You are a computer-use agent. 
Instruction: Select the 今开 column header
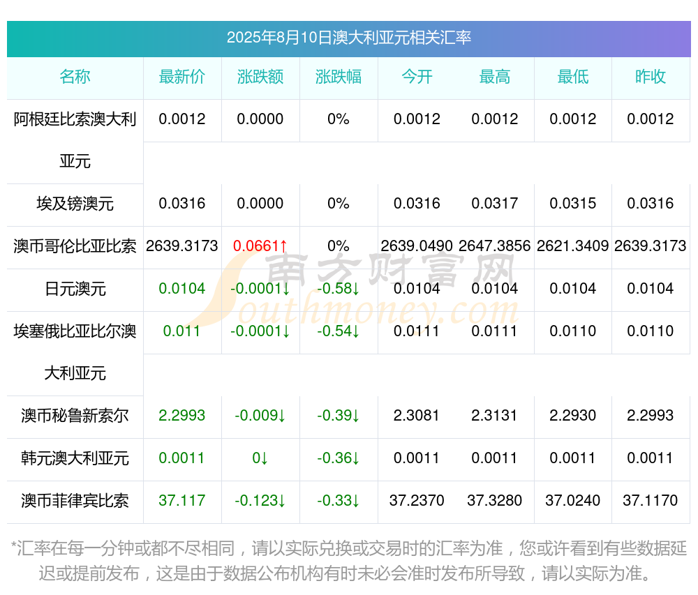click(x=417, y=77)
